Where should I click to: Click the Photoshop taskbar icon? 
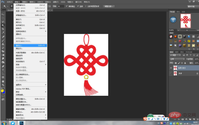pyautogui.click(x=21, y=123)
